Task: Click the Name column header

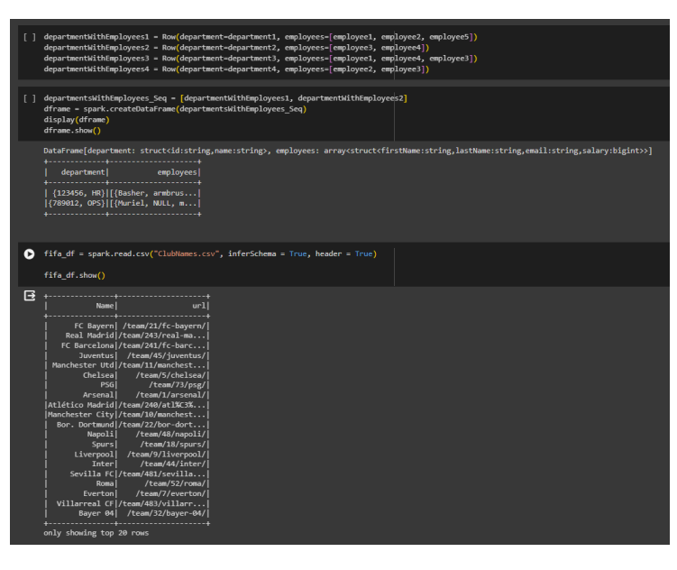Action: [105, 306]
